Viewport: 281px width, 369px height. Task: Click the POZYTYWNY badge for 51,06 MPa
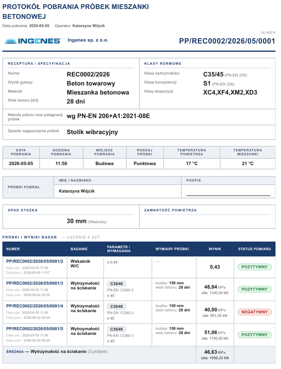click(255, 334)
